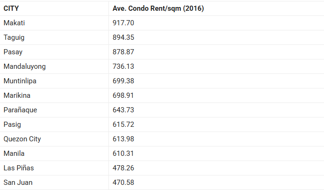Viewport: 324px width, 190px height.
Task: Select the Marikina city cell
Action: pyautogui.click(x=17, y=95)
